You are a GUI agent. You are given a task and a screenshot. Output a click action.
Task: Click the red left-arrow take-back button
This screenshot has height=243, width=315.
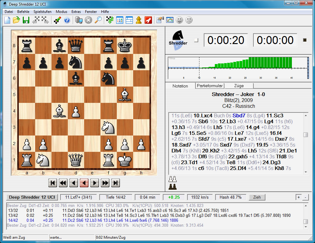84,183
